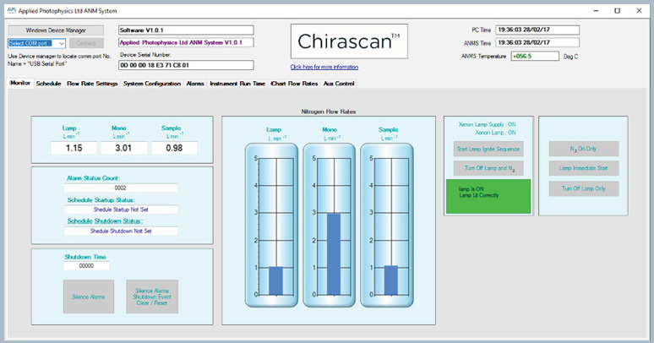Image resolution: width=654 pixels, height=343 pixels.
Task: Click the N2 On Only button
Action: 584,149
